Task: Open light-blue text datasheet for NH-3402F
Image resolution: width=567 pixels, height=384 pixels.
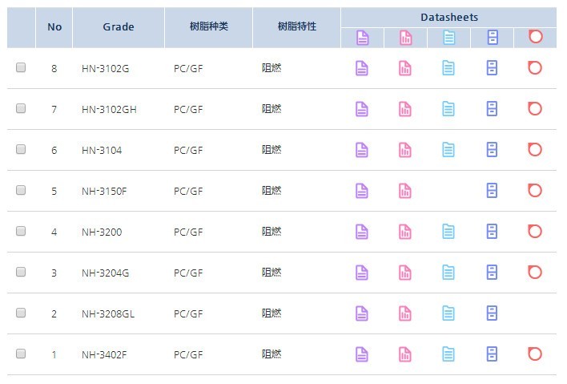Action: click(448, 354)
